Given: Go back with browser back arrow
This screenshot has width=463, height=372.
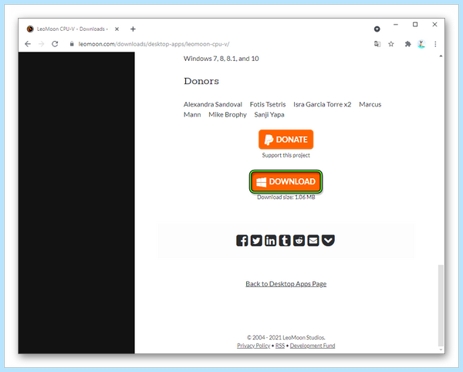Looking at the screenshot, I should coord(28,44).
